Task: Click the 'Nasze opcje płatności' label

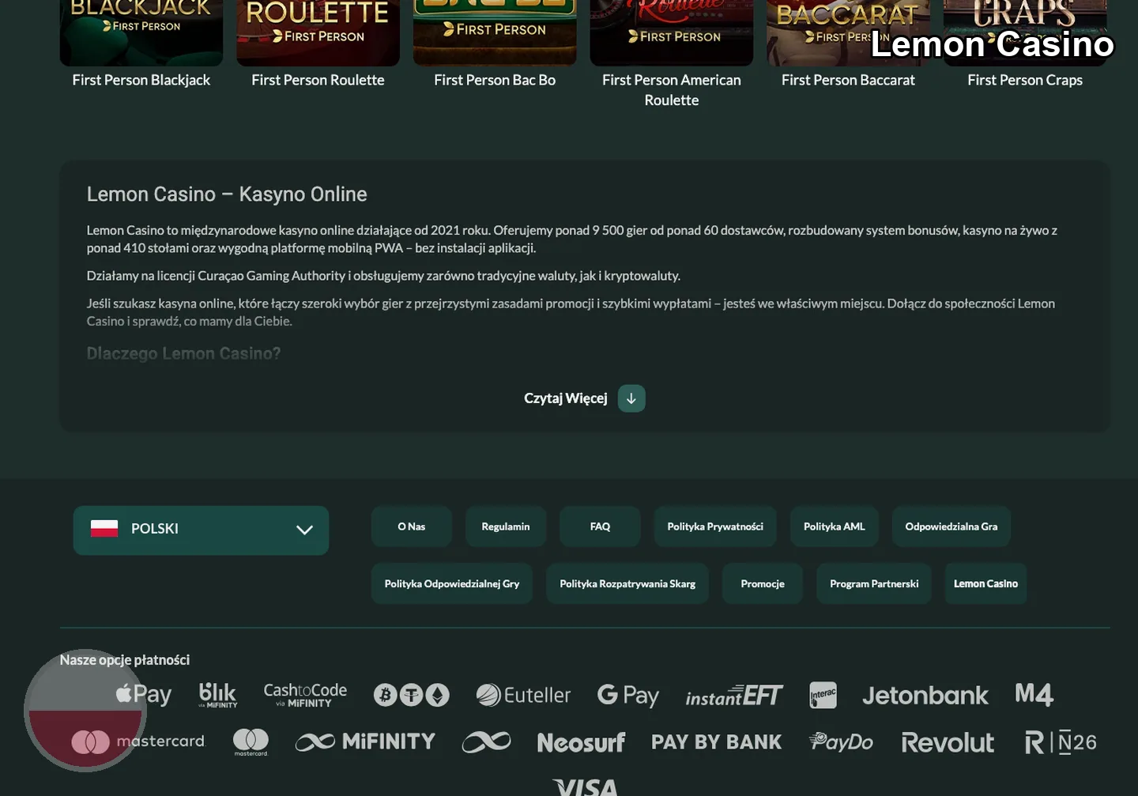Action: [125, 660]
